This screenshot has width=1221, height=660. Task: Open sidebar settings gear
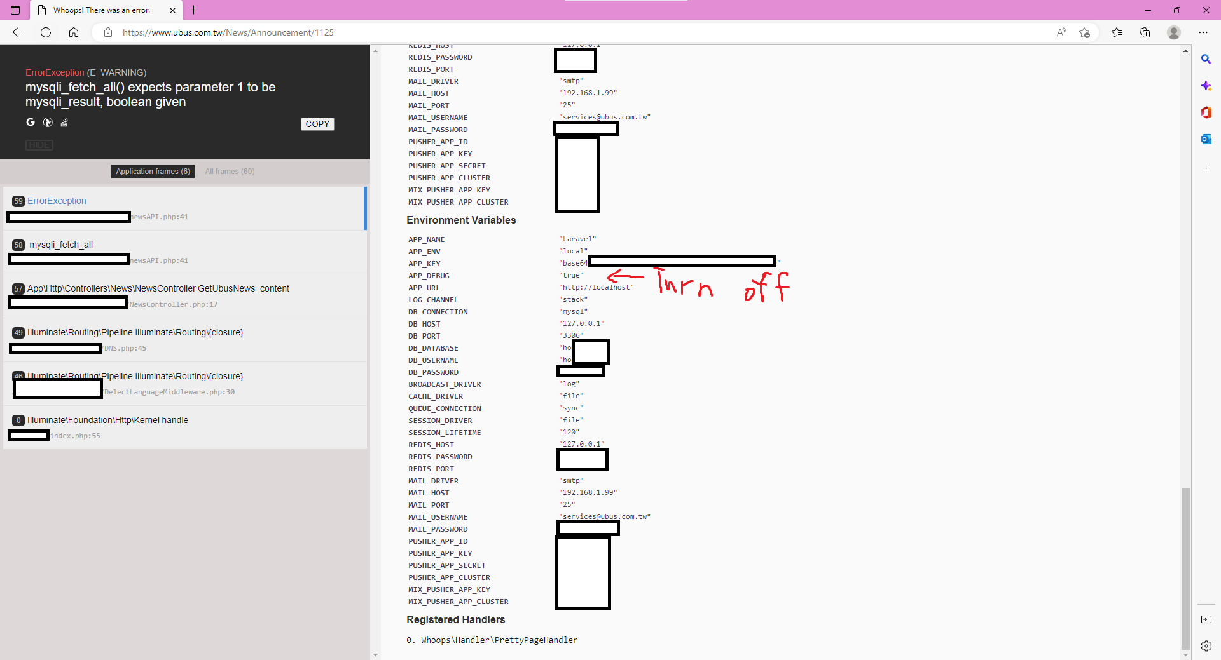pos(1206,646)
